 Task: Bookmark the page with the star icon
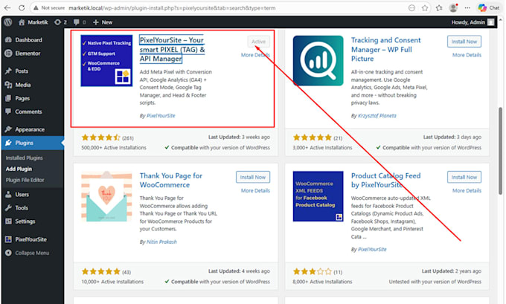click(425, 8)
